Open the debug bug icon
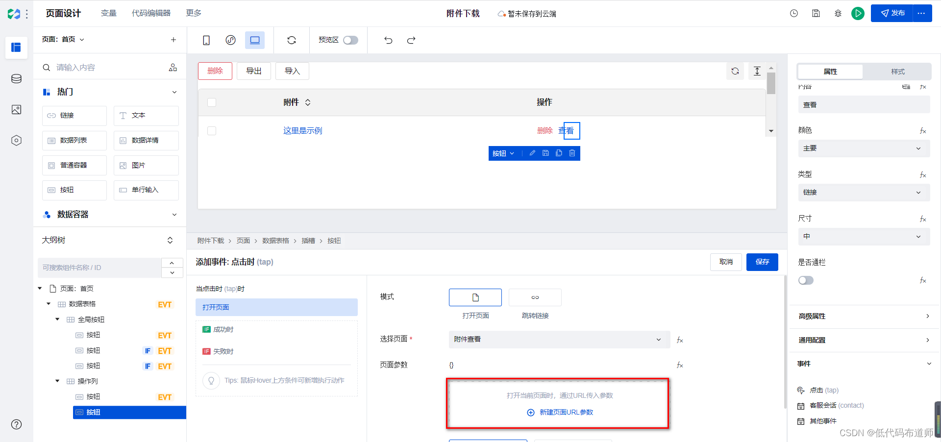The width and height of the screenshot is (941, 442). point(838,13)
